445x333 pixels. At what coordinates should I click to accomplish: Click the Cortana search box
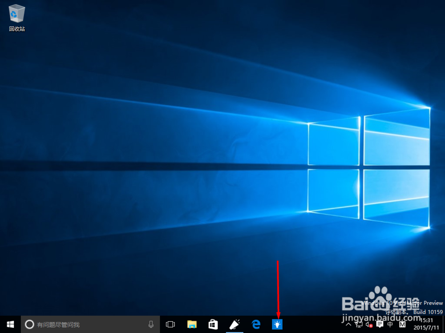tap(90, 324)
